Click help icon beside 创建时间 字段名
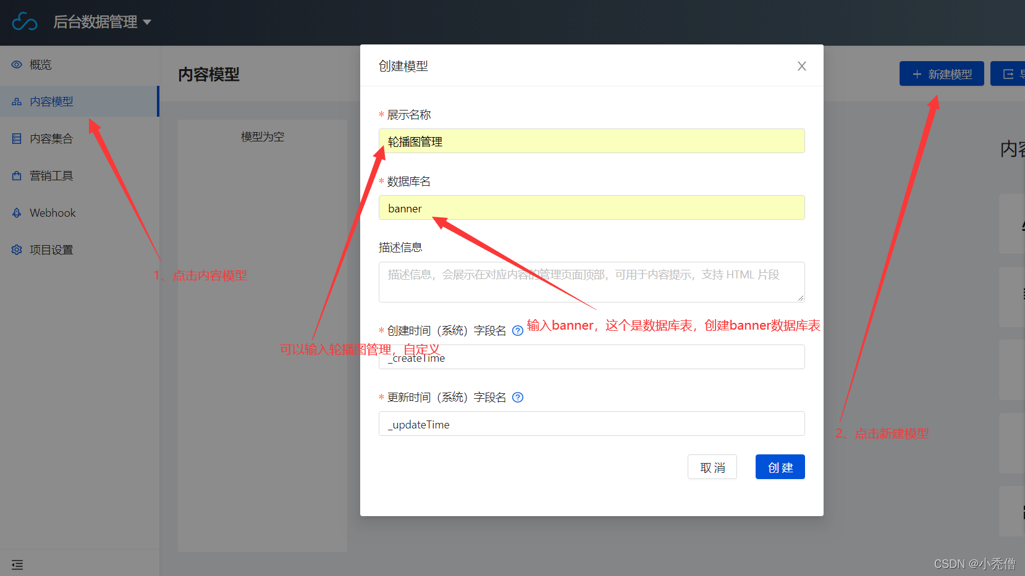Image resolution: width=1025 pixels, height=576 pixels. point(518,331)
